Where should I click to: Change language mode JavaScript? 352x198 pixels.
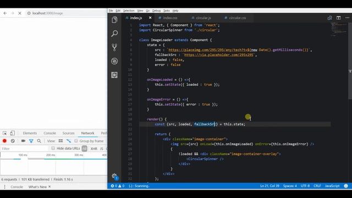pos(332,186)
